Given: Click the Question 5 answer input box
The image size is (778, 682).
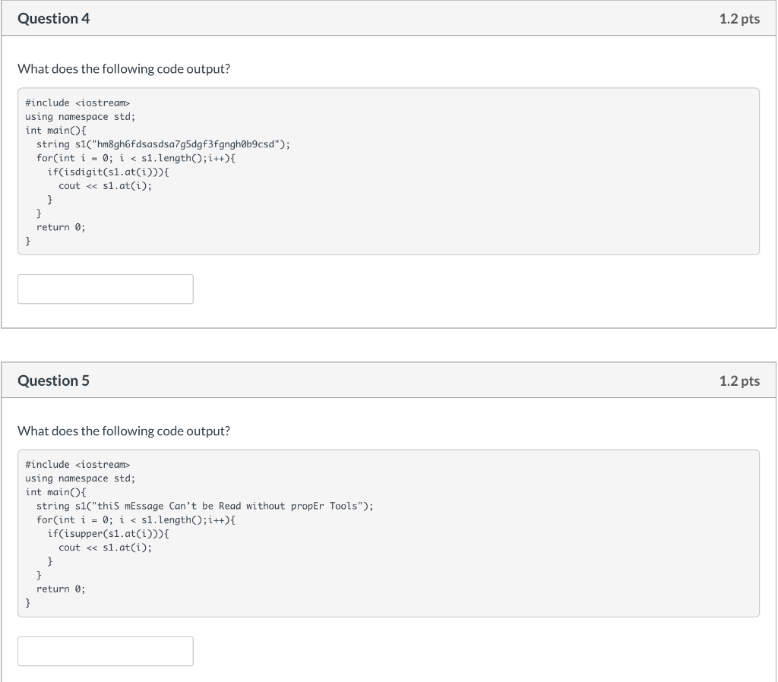Looking at the screenshot, I should click(105, 651).
